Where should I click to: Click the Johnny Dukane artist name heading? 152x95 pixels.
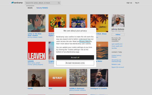(118, 29)
